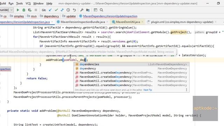The image size is (224, 126).
Task: Click the 'co' breadcrumb folder
Action: (x=5, y=16)
